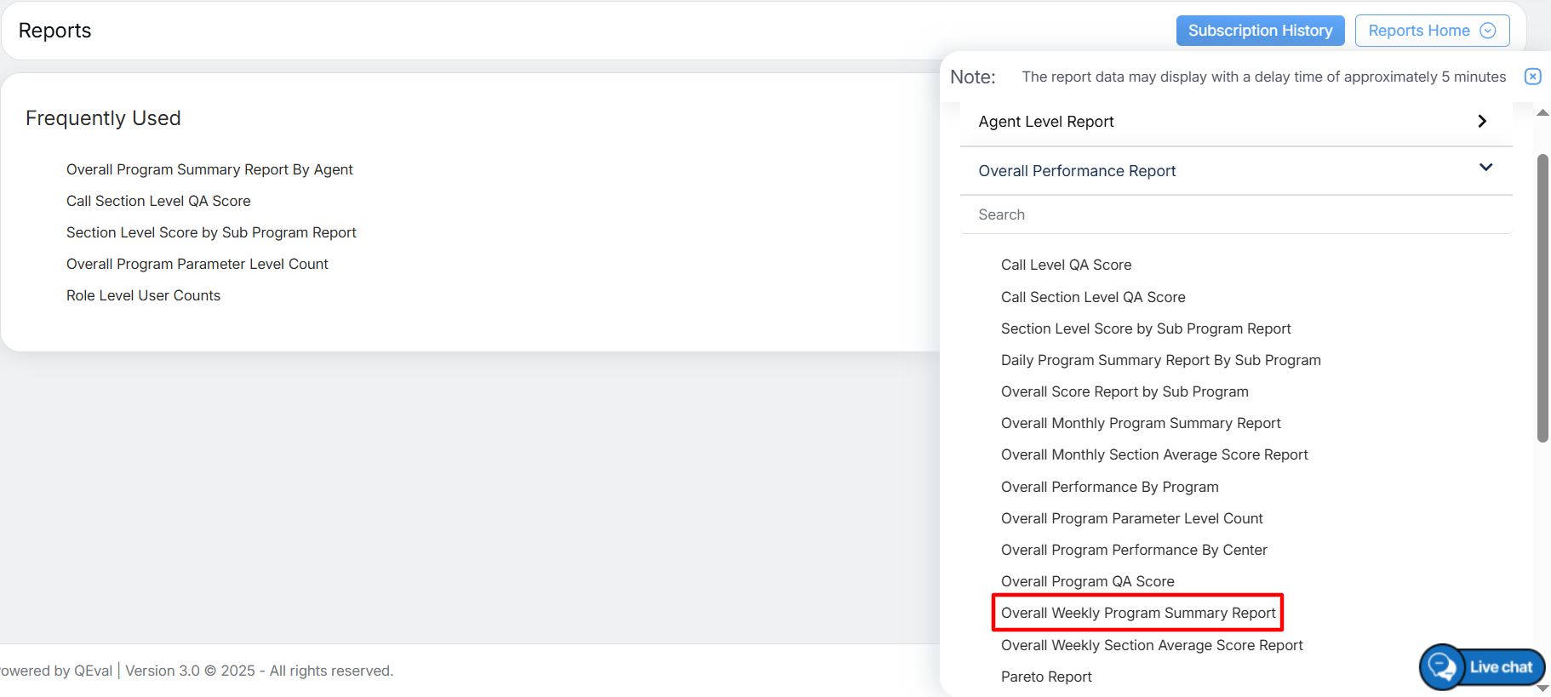1551x697 pixels.
Task: Open Overall Weekly Program Summary Report
Action: point(1138,613)
